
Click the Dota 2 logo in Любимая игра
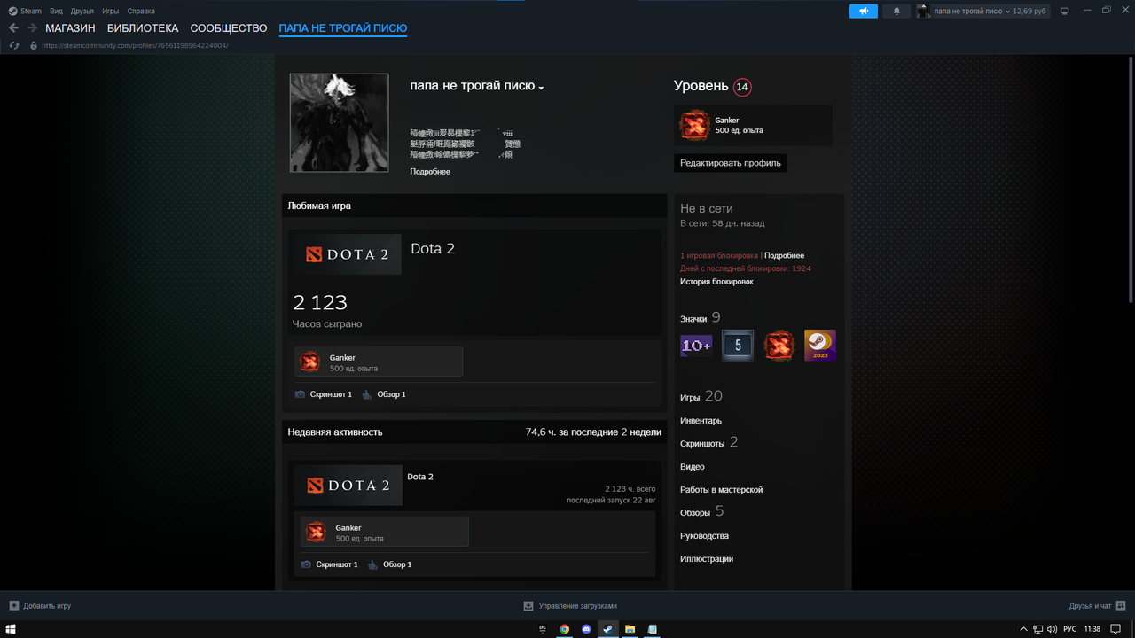click(x=347, y=254)
